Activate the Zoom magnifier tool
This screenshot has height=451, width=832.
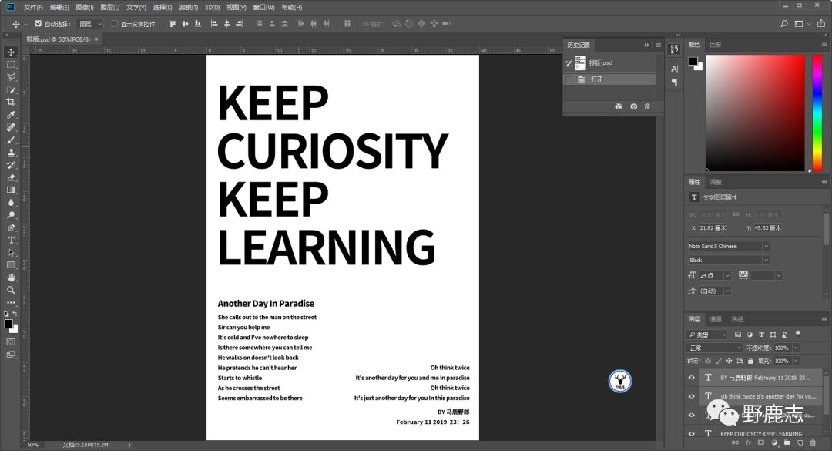pyautogui.click(x=11, y=290)
